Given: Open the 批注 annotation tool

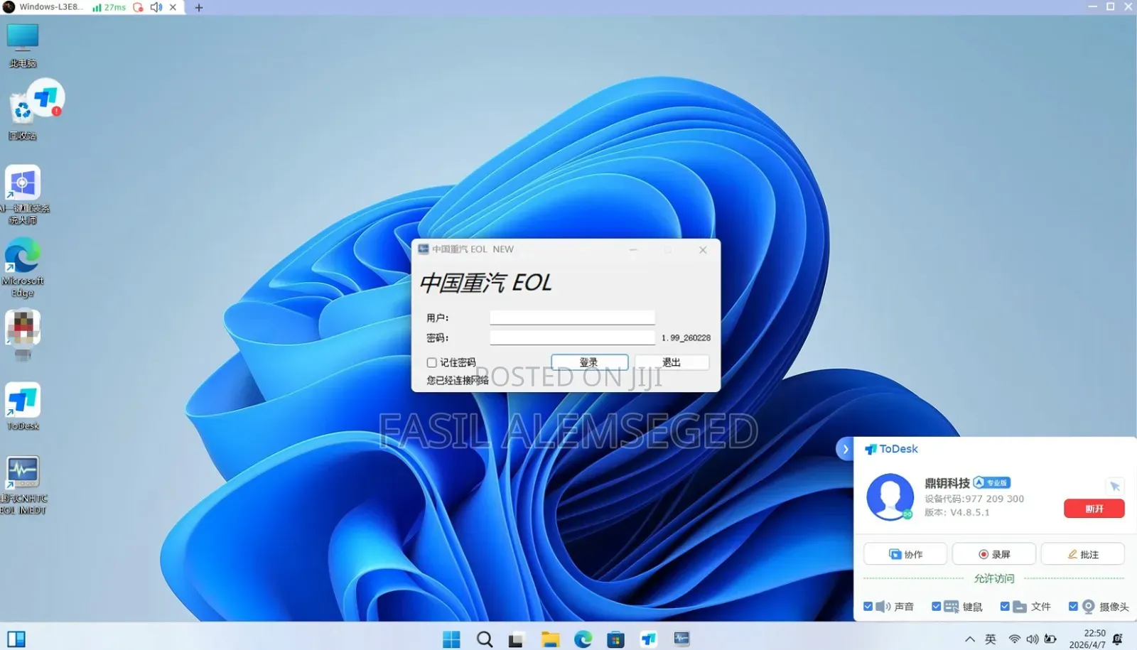Looking at the screenshot, I should tap(1083, 554).
